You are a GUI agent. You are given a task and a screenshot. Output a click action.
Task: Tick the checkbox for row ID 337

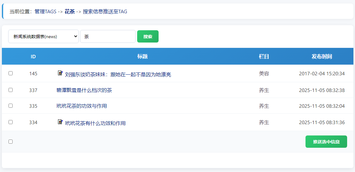(10, 90)
